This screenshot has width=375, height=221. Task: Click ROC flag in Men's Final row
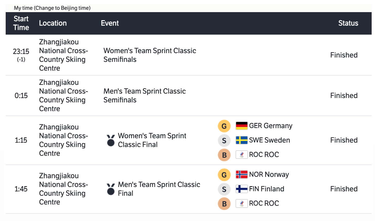(241, 203)
